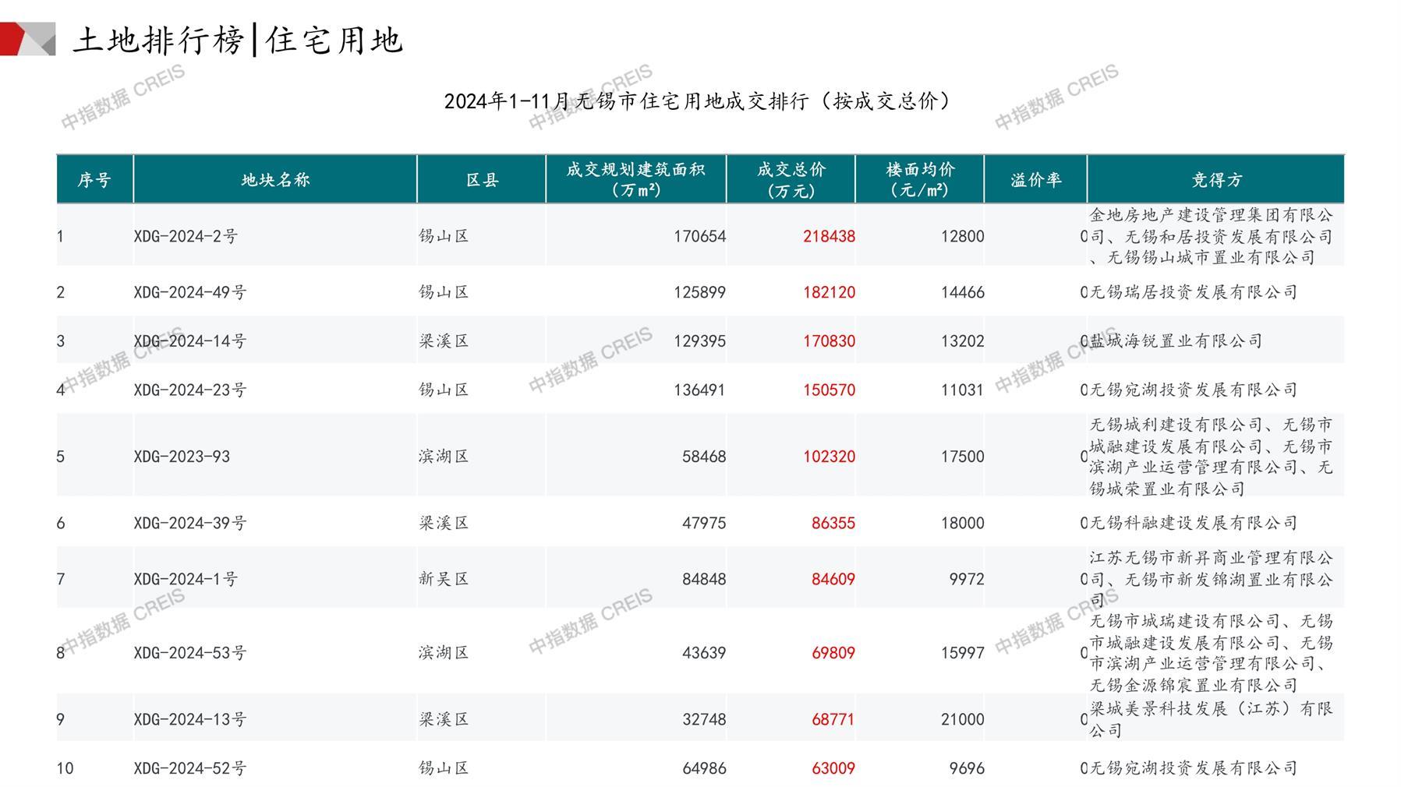Select the 溢价率 column header
Viewport: 1401px width, 787px height.
coord(1035,180)
